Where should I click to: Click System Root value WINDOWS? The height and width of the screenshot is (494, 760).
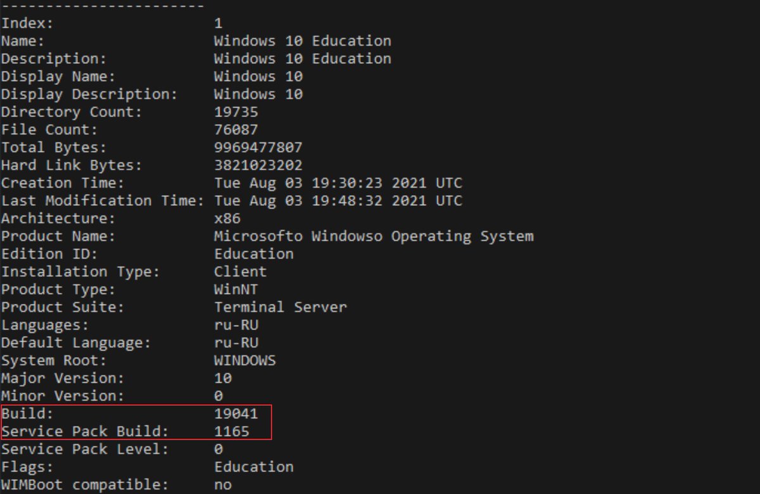(x=245, y=360)
